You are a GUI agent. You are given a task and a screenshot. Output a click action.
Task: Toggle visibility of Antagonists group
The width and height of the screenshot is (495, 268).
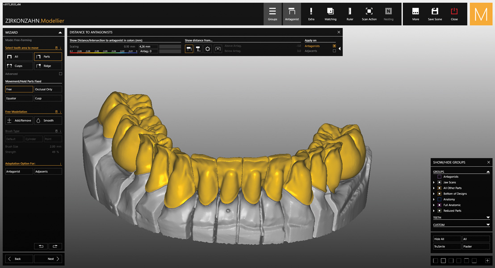point(440,177)
